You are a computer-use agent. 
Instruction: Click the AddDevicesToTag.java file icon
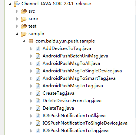(x=38, y=48)
